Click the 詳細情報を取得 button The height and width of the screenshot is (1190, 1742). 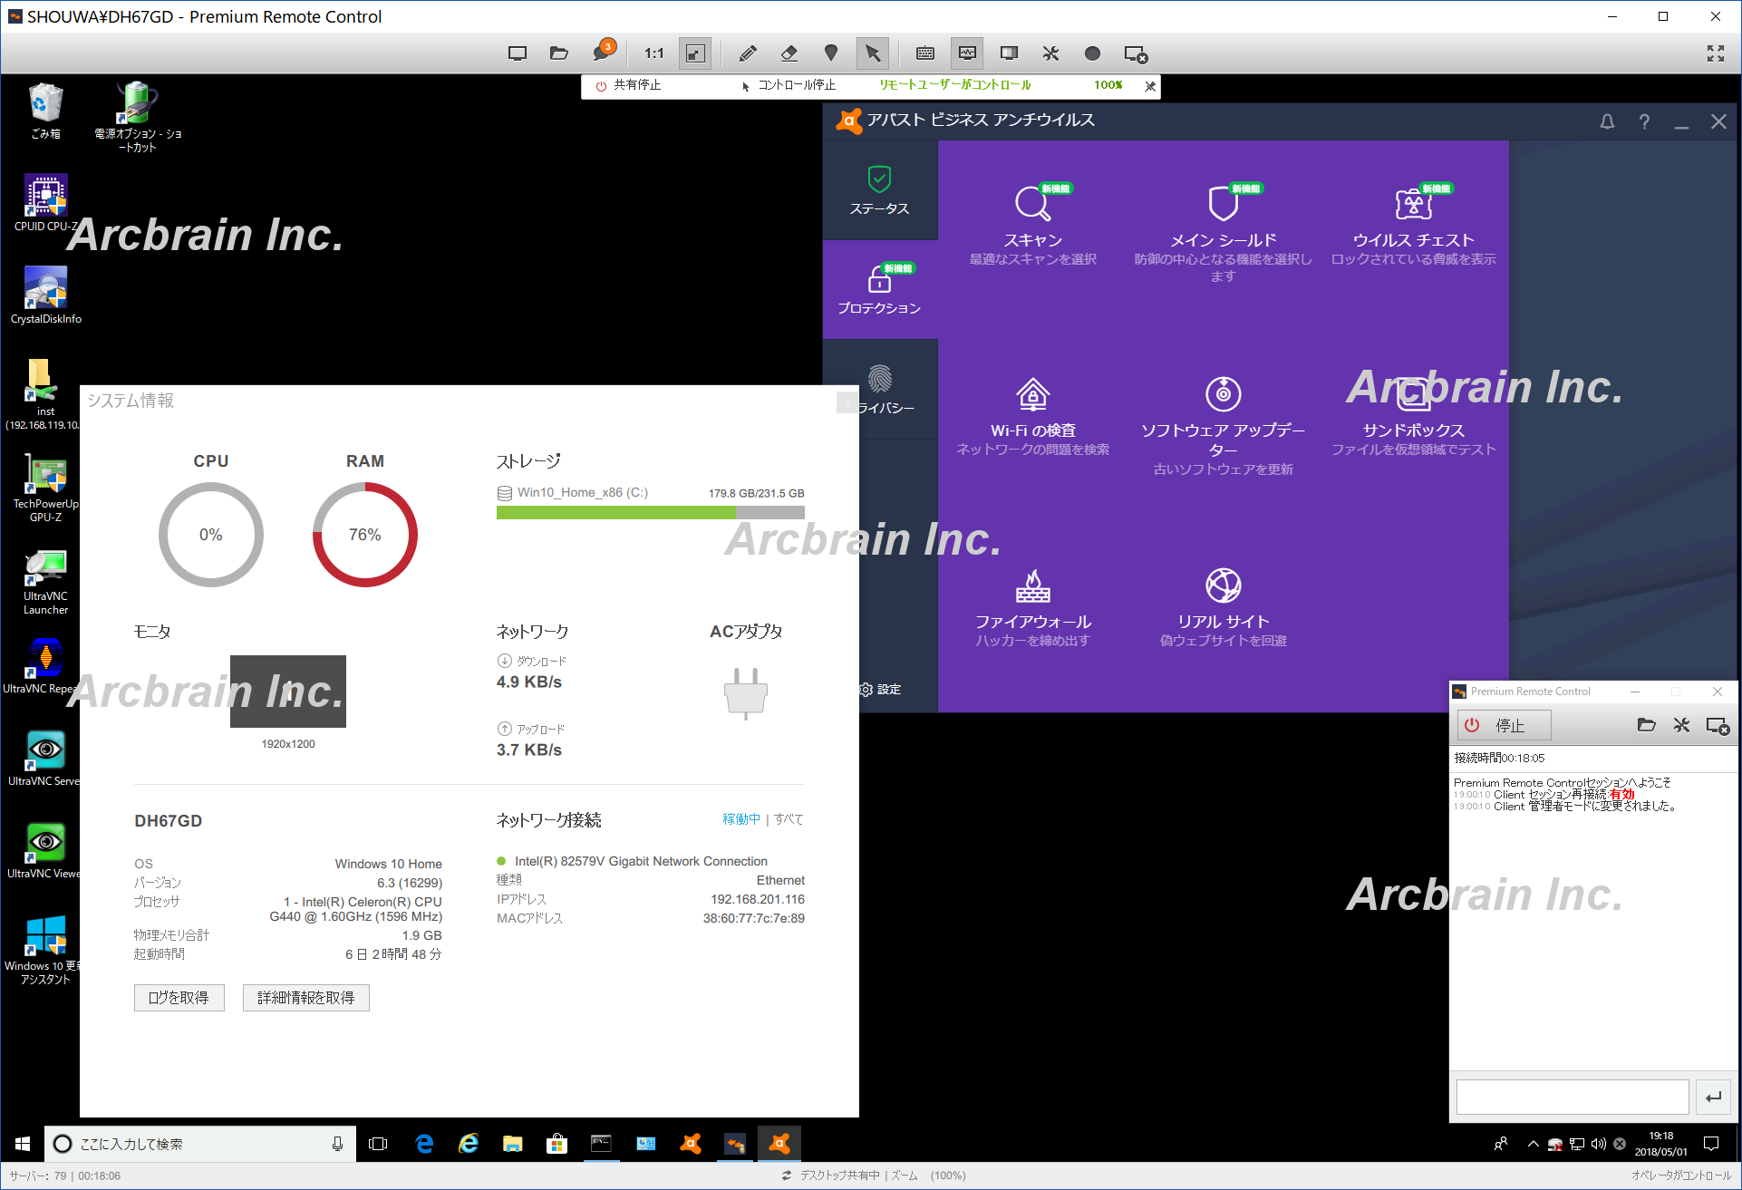pyautogui.click(x=305, y=998)
